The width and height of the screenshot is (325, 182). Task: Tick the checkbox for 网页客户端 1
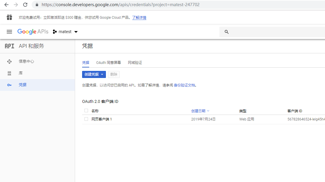pyautogui.click(x=86, y=119)
